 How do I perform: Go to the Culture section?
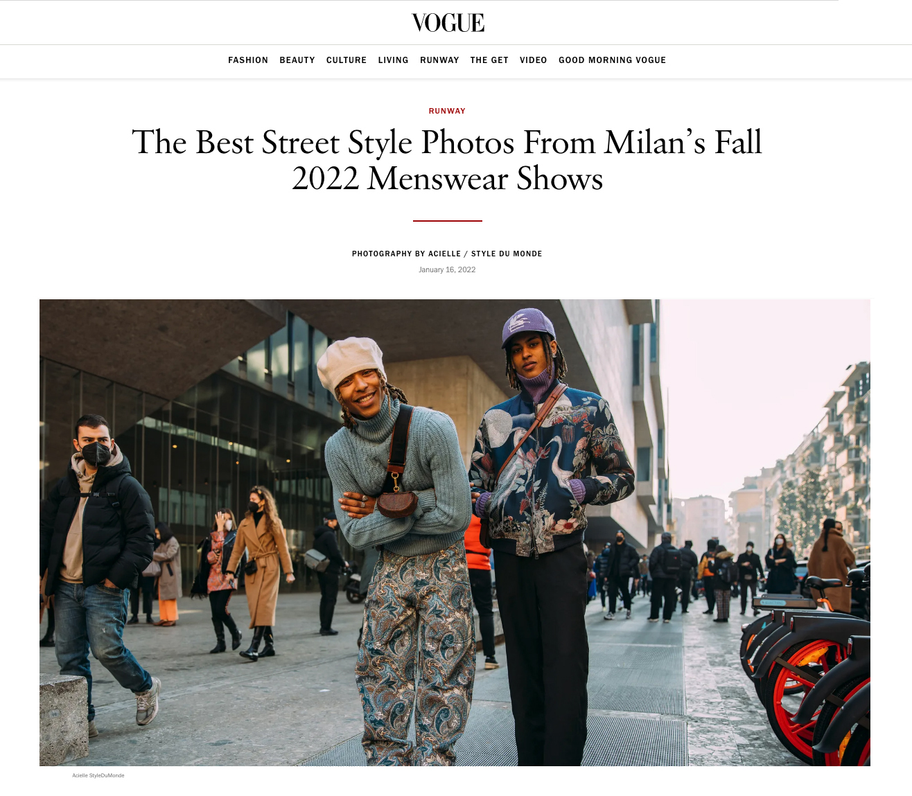[347, 60]
